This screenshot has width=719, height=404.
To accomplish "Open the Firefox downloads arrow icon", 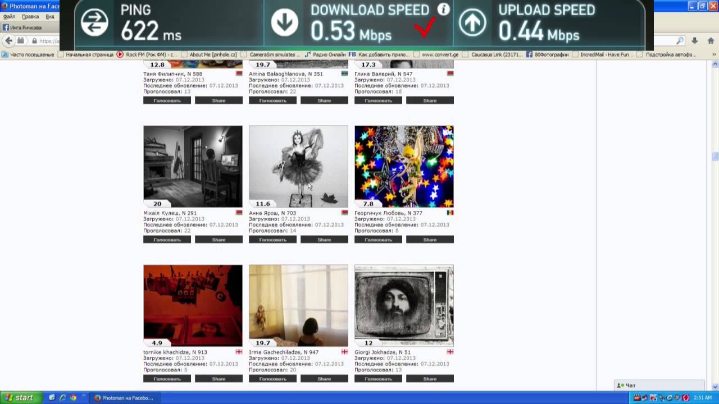I will [x=695, y=41].
